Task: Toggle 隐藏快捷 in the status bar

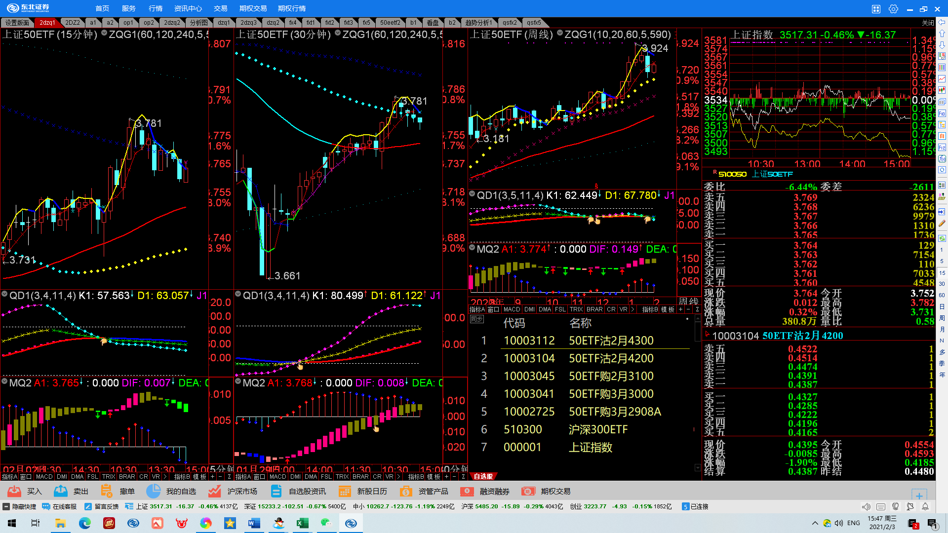Action: tap(20, 506)
